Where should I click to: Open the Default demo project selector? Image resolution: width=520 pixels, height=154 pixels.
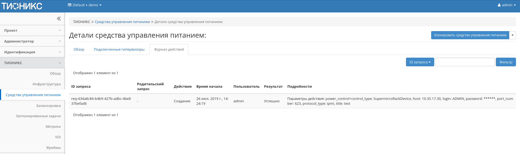coord(84,5)
